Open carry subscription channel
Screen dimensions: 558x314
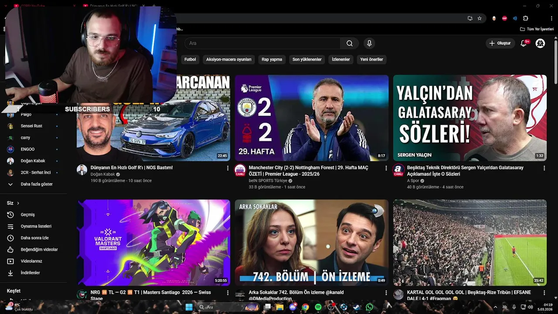tap(34, 137)
